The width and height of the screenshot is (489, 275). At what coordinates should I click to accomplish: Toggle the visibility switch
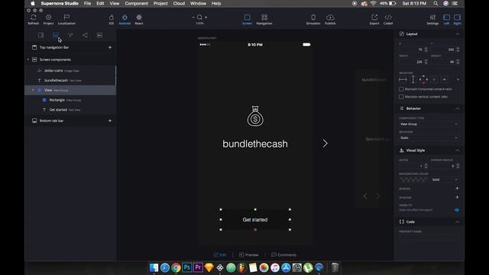tap(457, 210)
